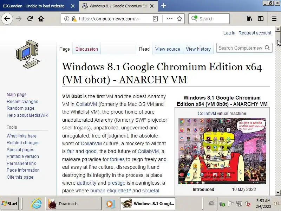Image resolution: width=281 pixels, height=211 pixels.
Task: Open the Discussion tab
Action: click(x=86, y=49)
